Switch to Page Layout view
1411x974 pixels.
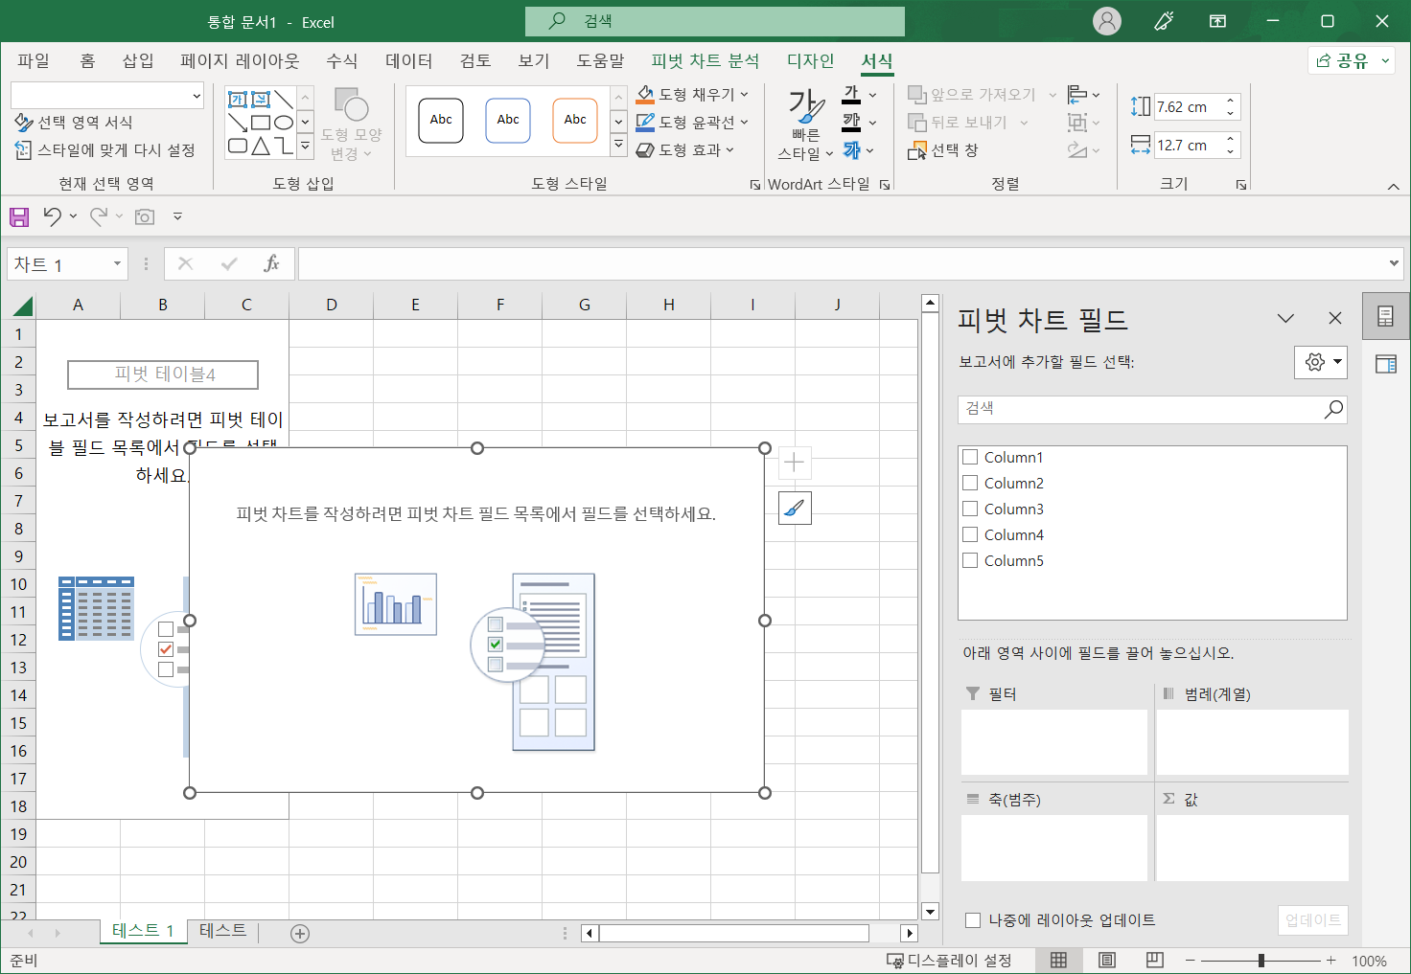[x=1107, y=961]
